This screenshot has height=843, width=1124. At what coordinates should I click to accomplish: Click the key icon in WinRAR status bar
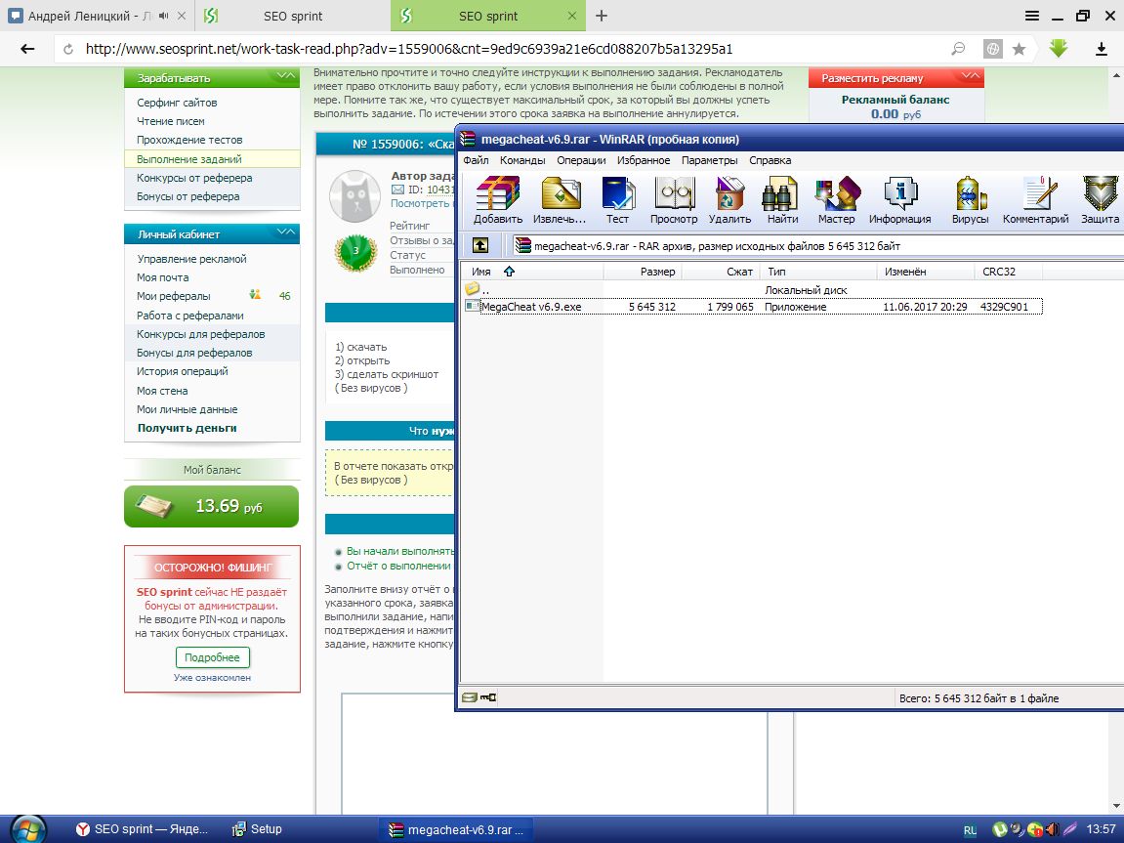point(488,696)
